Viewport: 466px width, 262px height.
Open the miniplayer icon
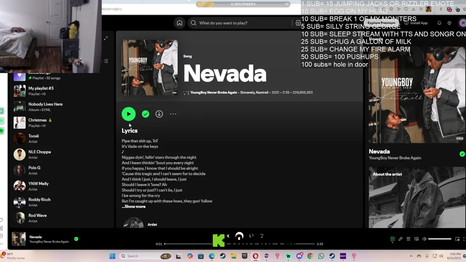click(x=457, y=239)
